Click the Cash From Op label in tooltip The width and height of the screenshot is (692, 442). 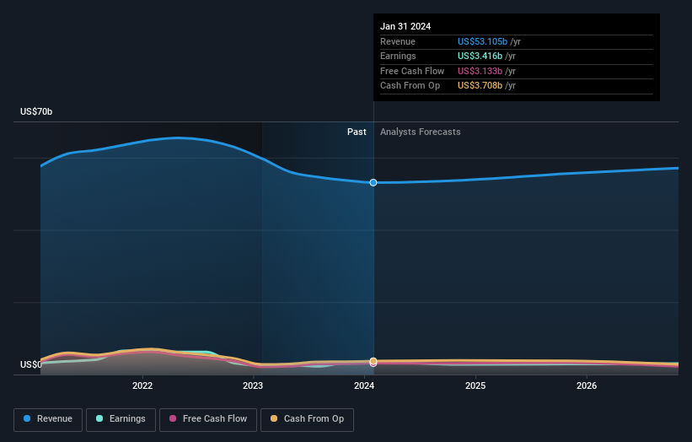coord(410,86)
